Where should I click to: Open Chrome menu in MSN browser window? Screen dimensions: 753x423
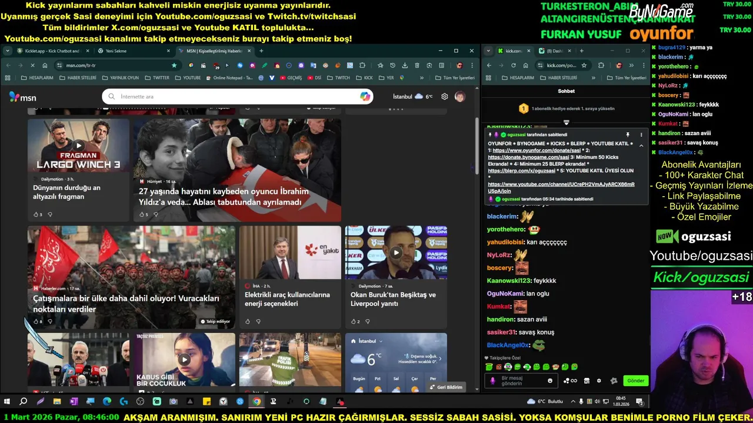(472, 65)
